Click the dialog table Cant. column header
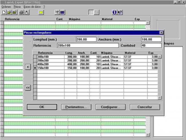The width and height of the screenshot is (186, 140). [94, 53]
